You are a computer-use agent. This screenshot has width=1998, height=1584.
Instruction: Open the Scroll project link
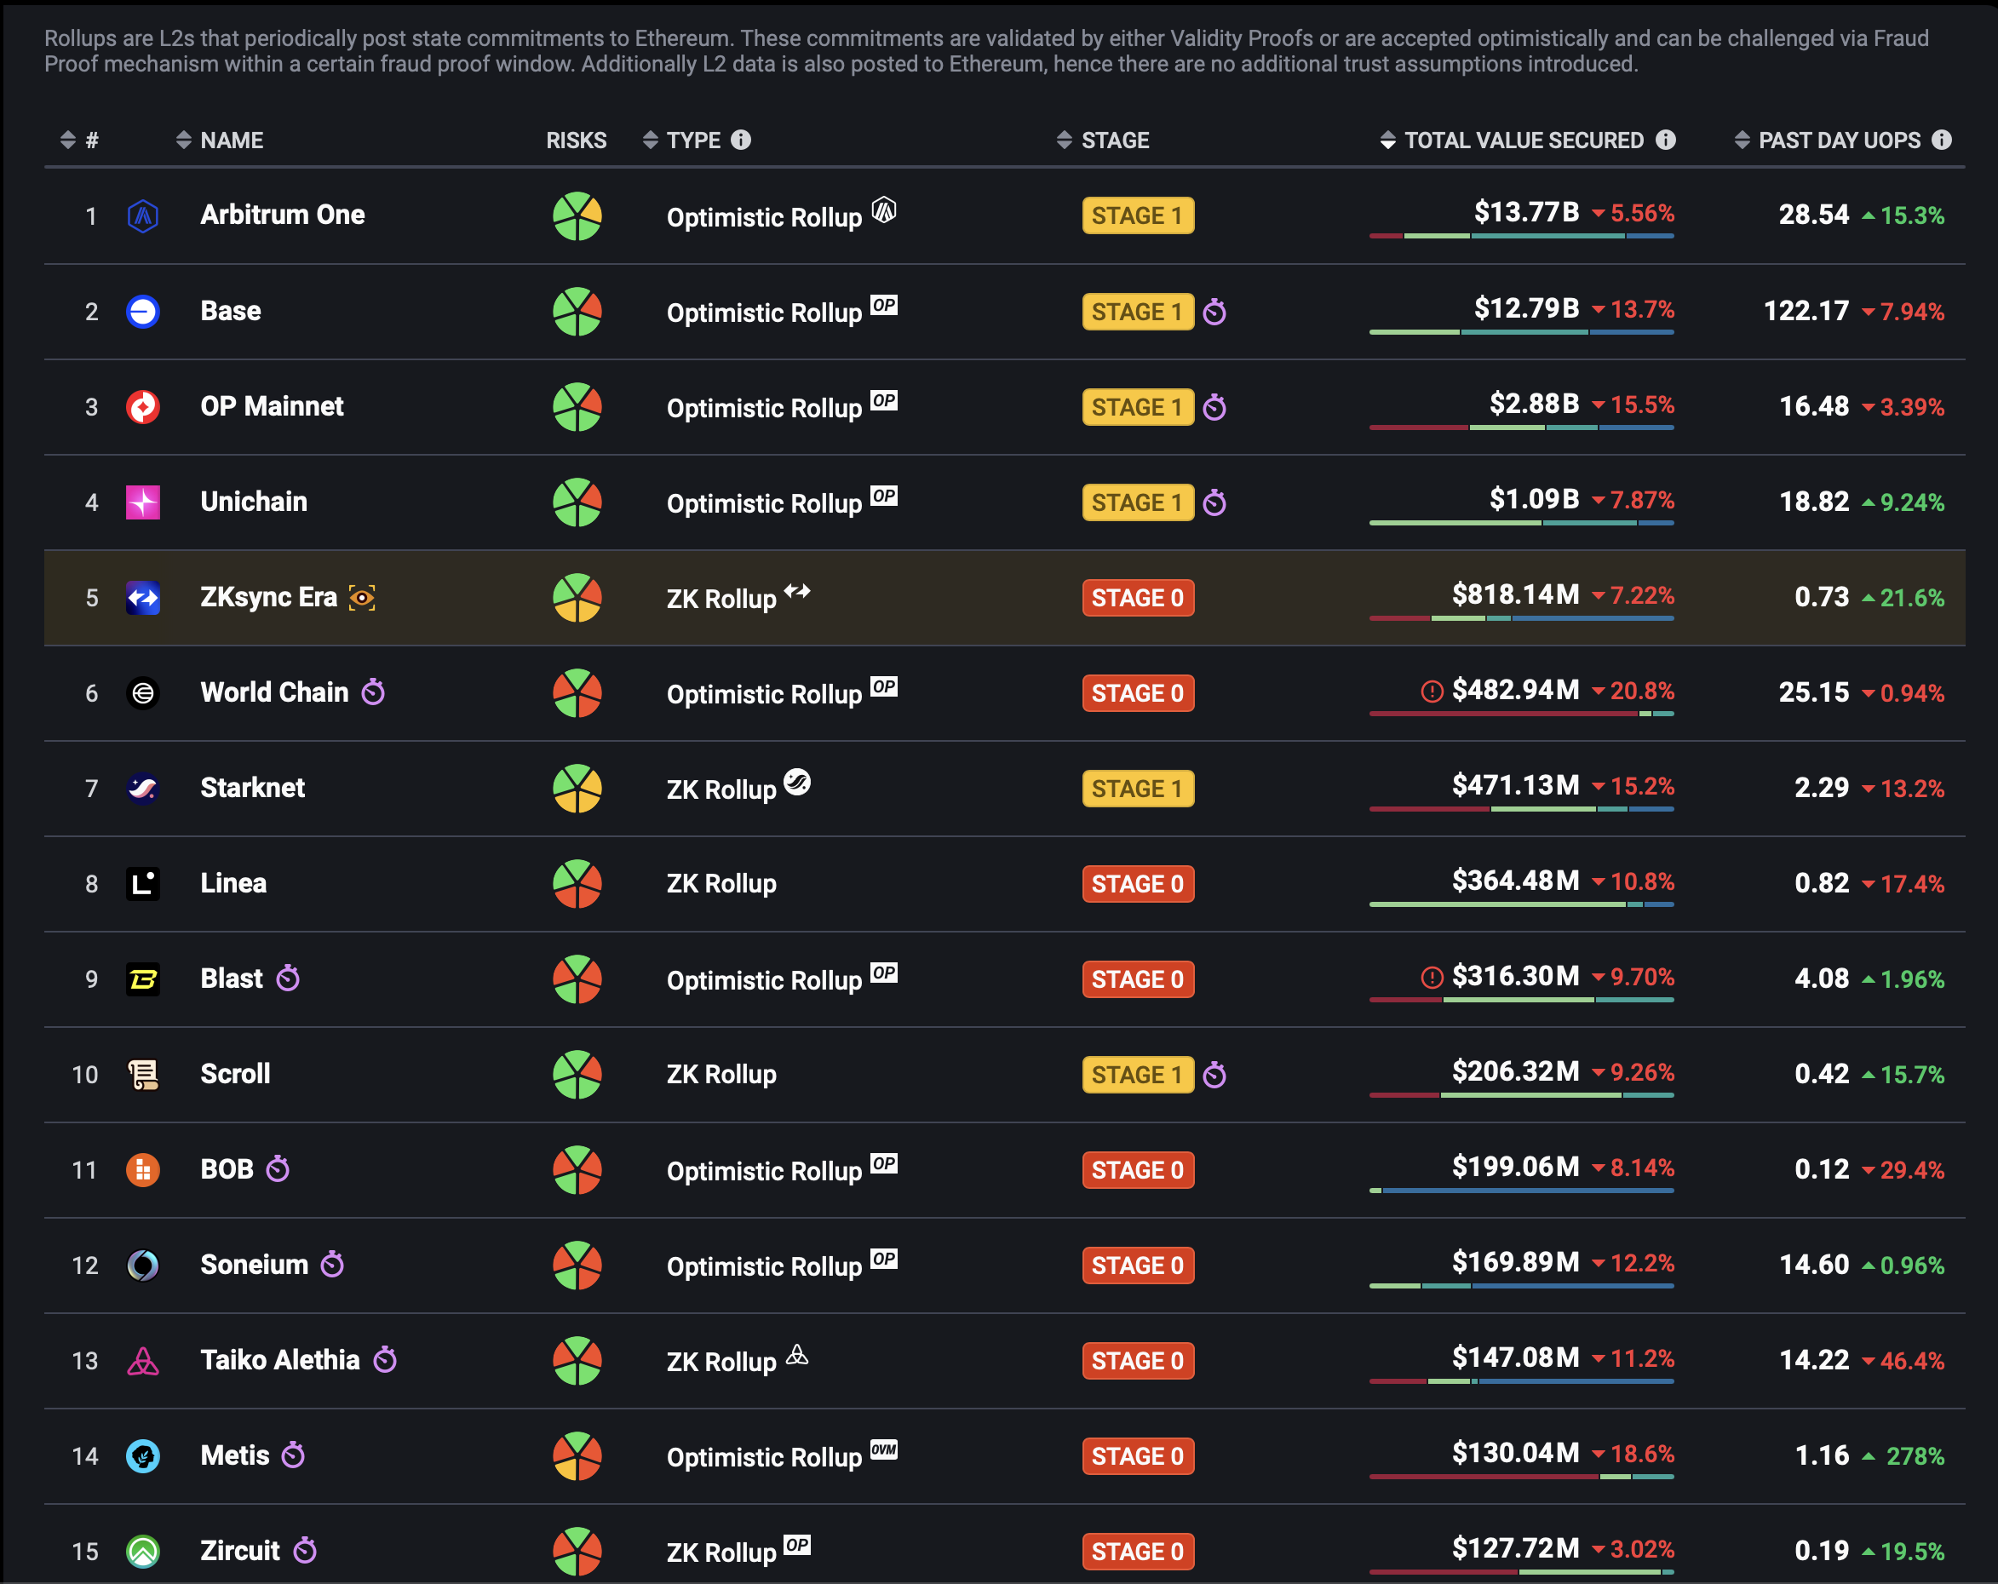pos(235,1075)
